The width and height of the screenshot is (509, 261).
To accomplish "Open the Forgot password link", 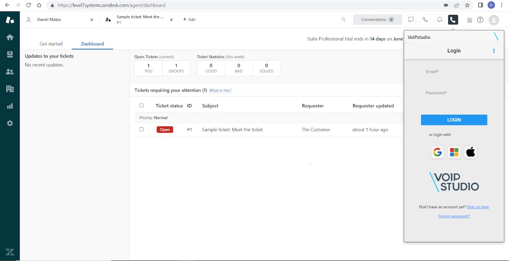I will click(454, 216).
